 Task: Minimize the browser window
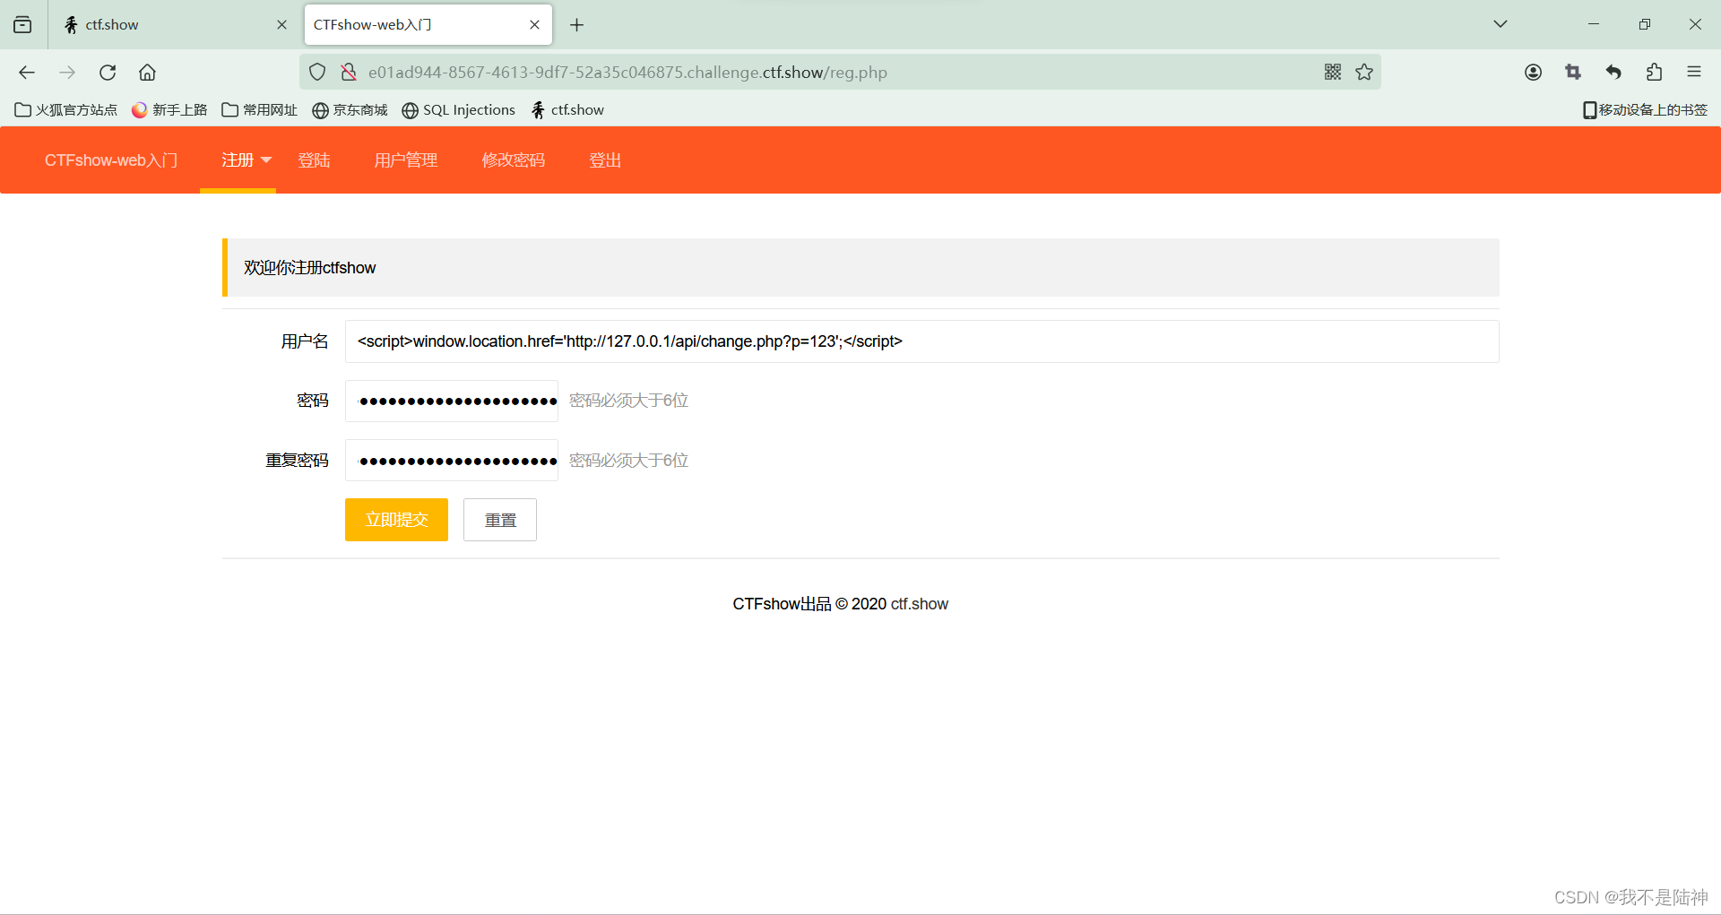coord(1594,24)
